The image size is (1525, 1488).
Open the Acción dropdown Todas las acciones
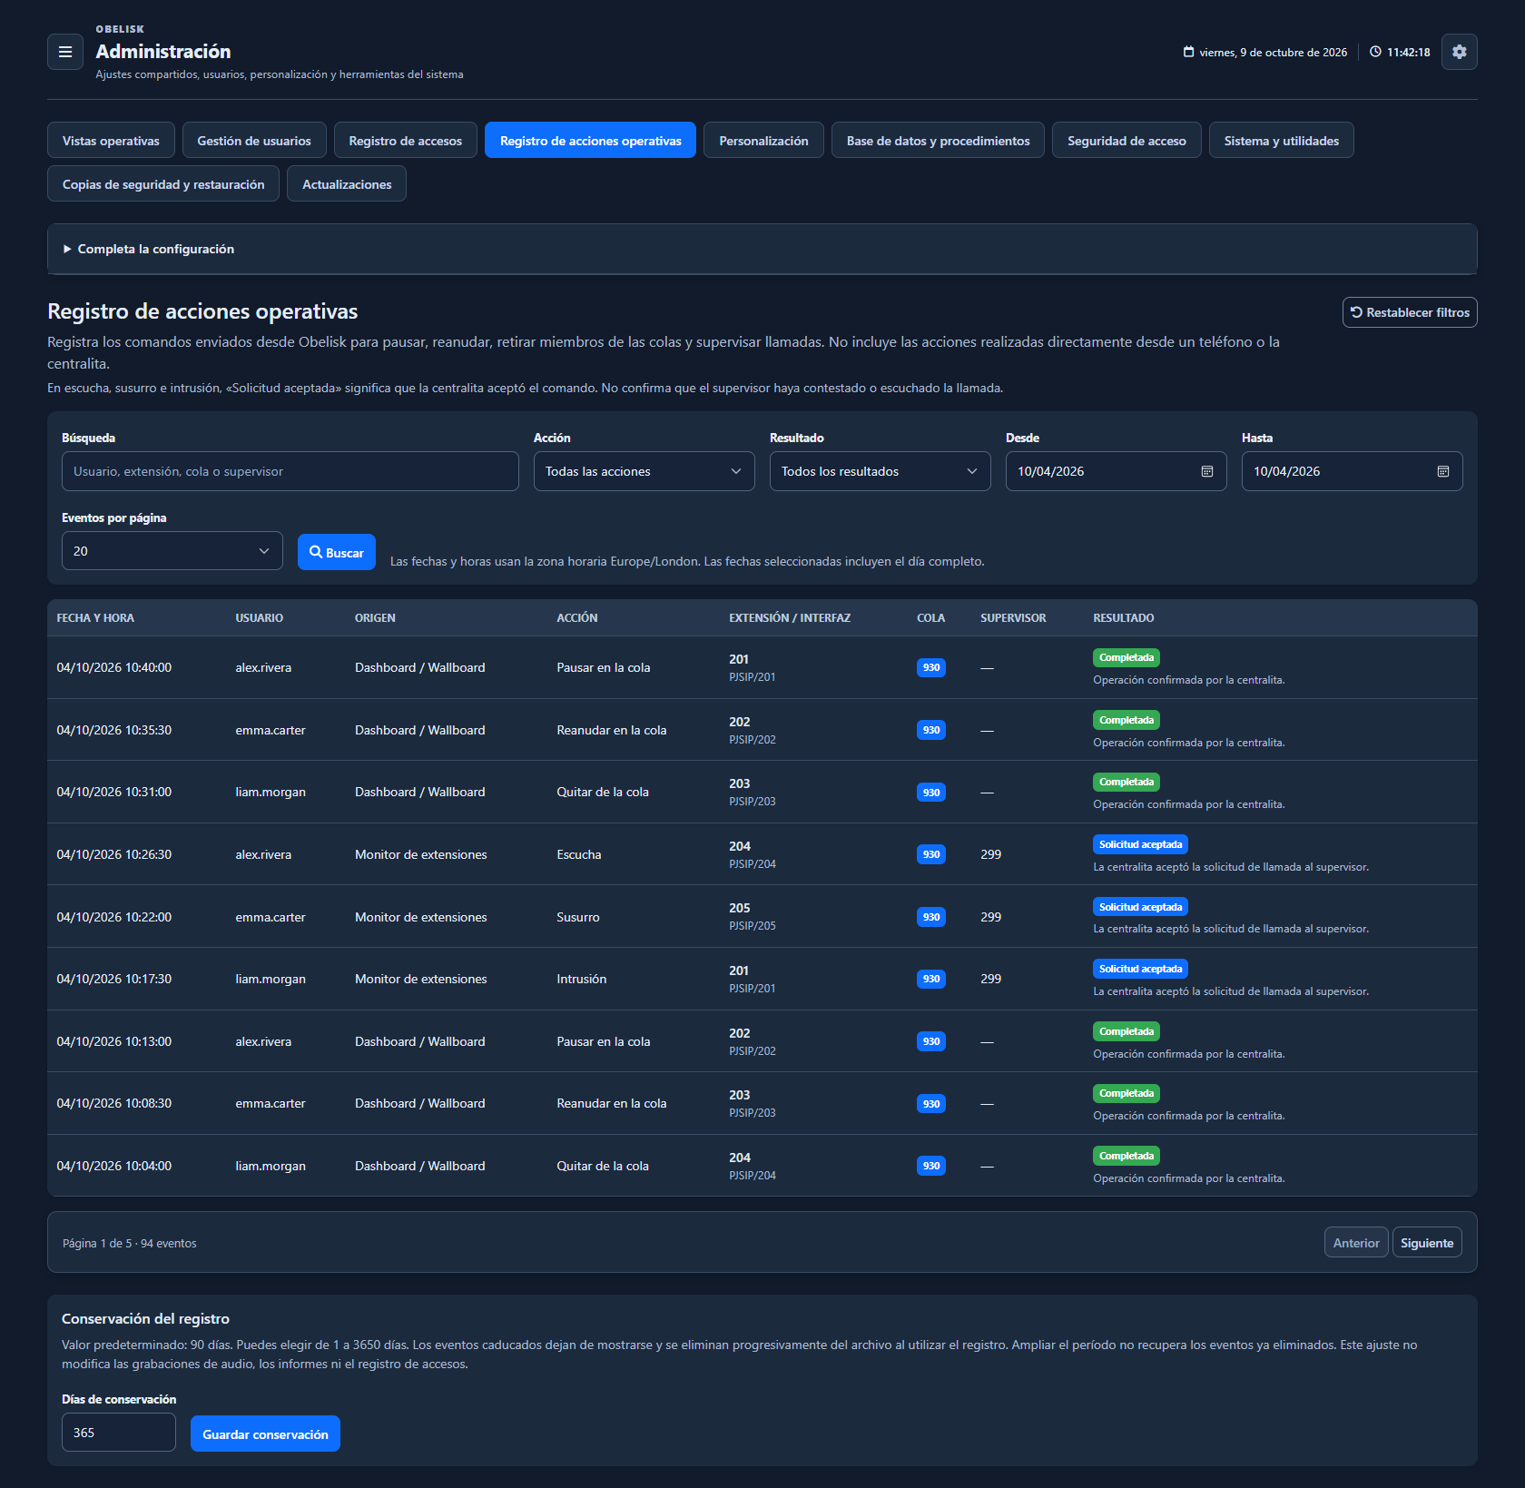tap(644, 471)
